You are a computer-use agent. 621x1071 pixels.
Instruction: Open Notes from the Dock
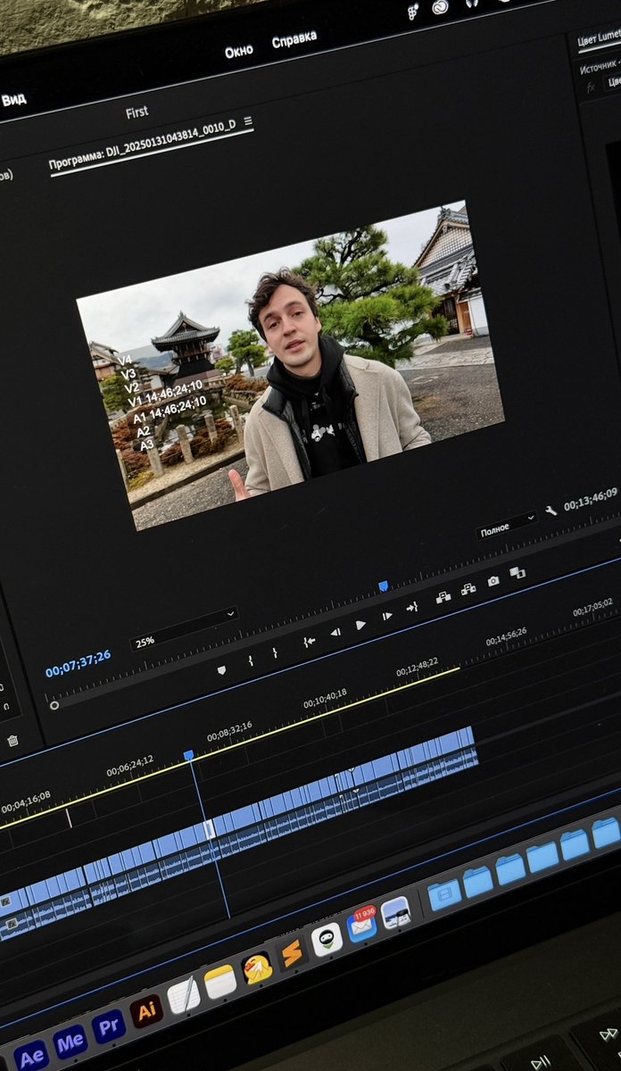click(220, 982)
